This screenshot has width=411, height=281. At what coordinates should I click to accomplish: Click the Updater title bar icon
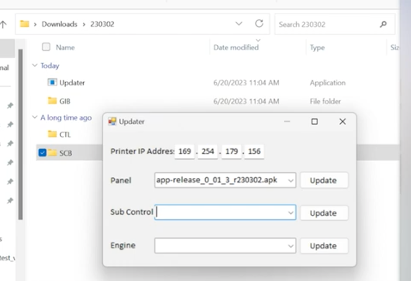[113, 121]
